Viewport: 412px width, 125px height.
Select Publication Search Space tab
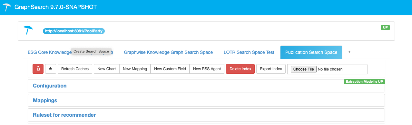tap(311, 52)
